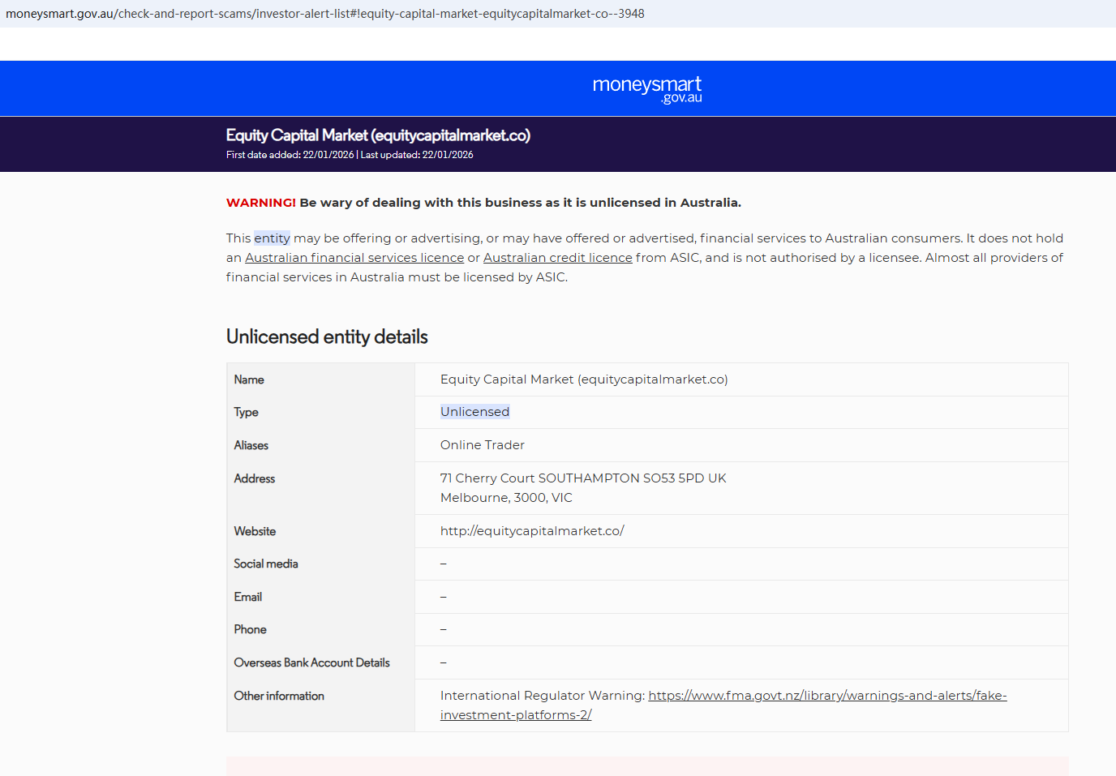Click the Melbourne, 3000, VIC address line
The height and width of the screenshot is (776, 1116).
506,498
